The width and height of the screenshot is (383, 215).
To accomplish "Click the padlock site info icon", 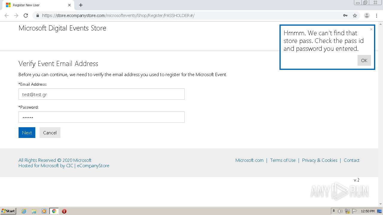I will pyautogui.click(x=38, y=16).
